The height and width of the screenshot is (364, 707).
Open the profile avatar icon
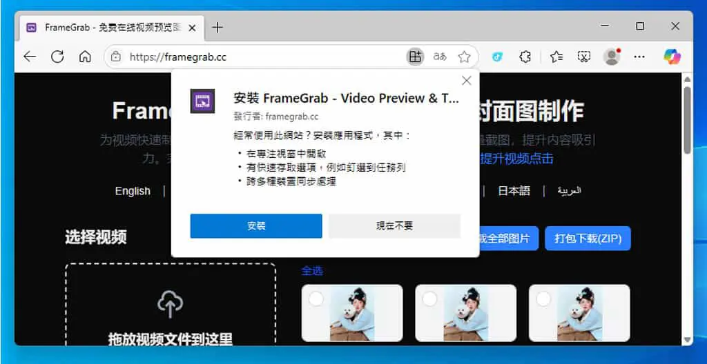(612, 57)
